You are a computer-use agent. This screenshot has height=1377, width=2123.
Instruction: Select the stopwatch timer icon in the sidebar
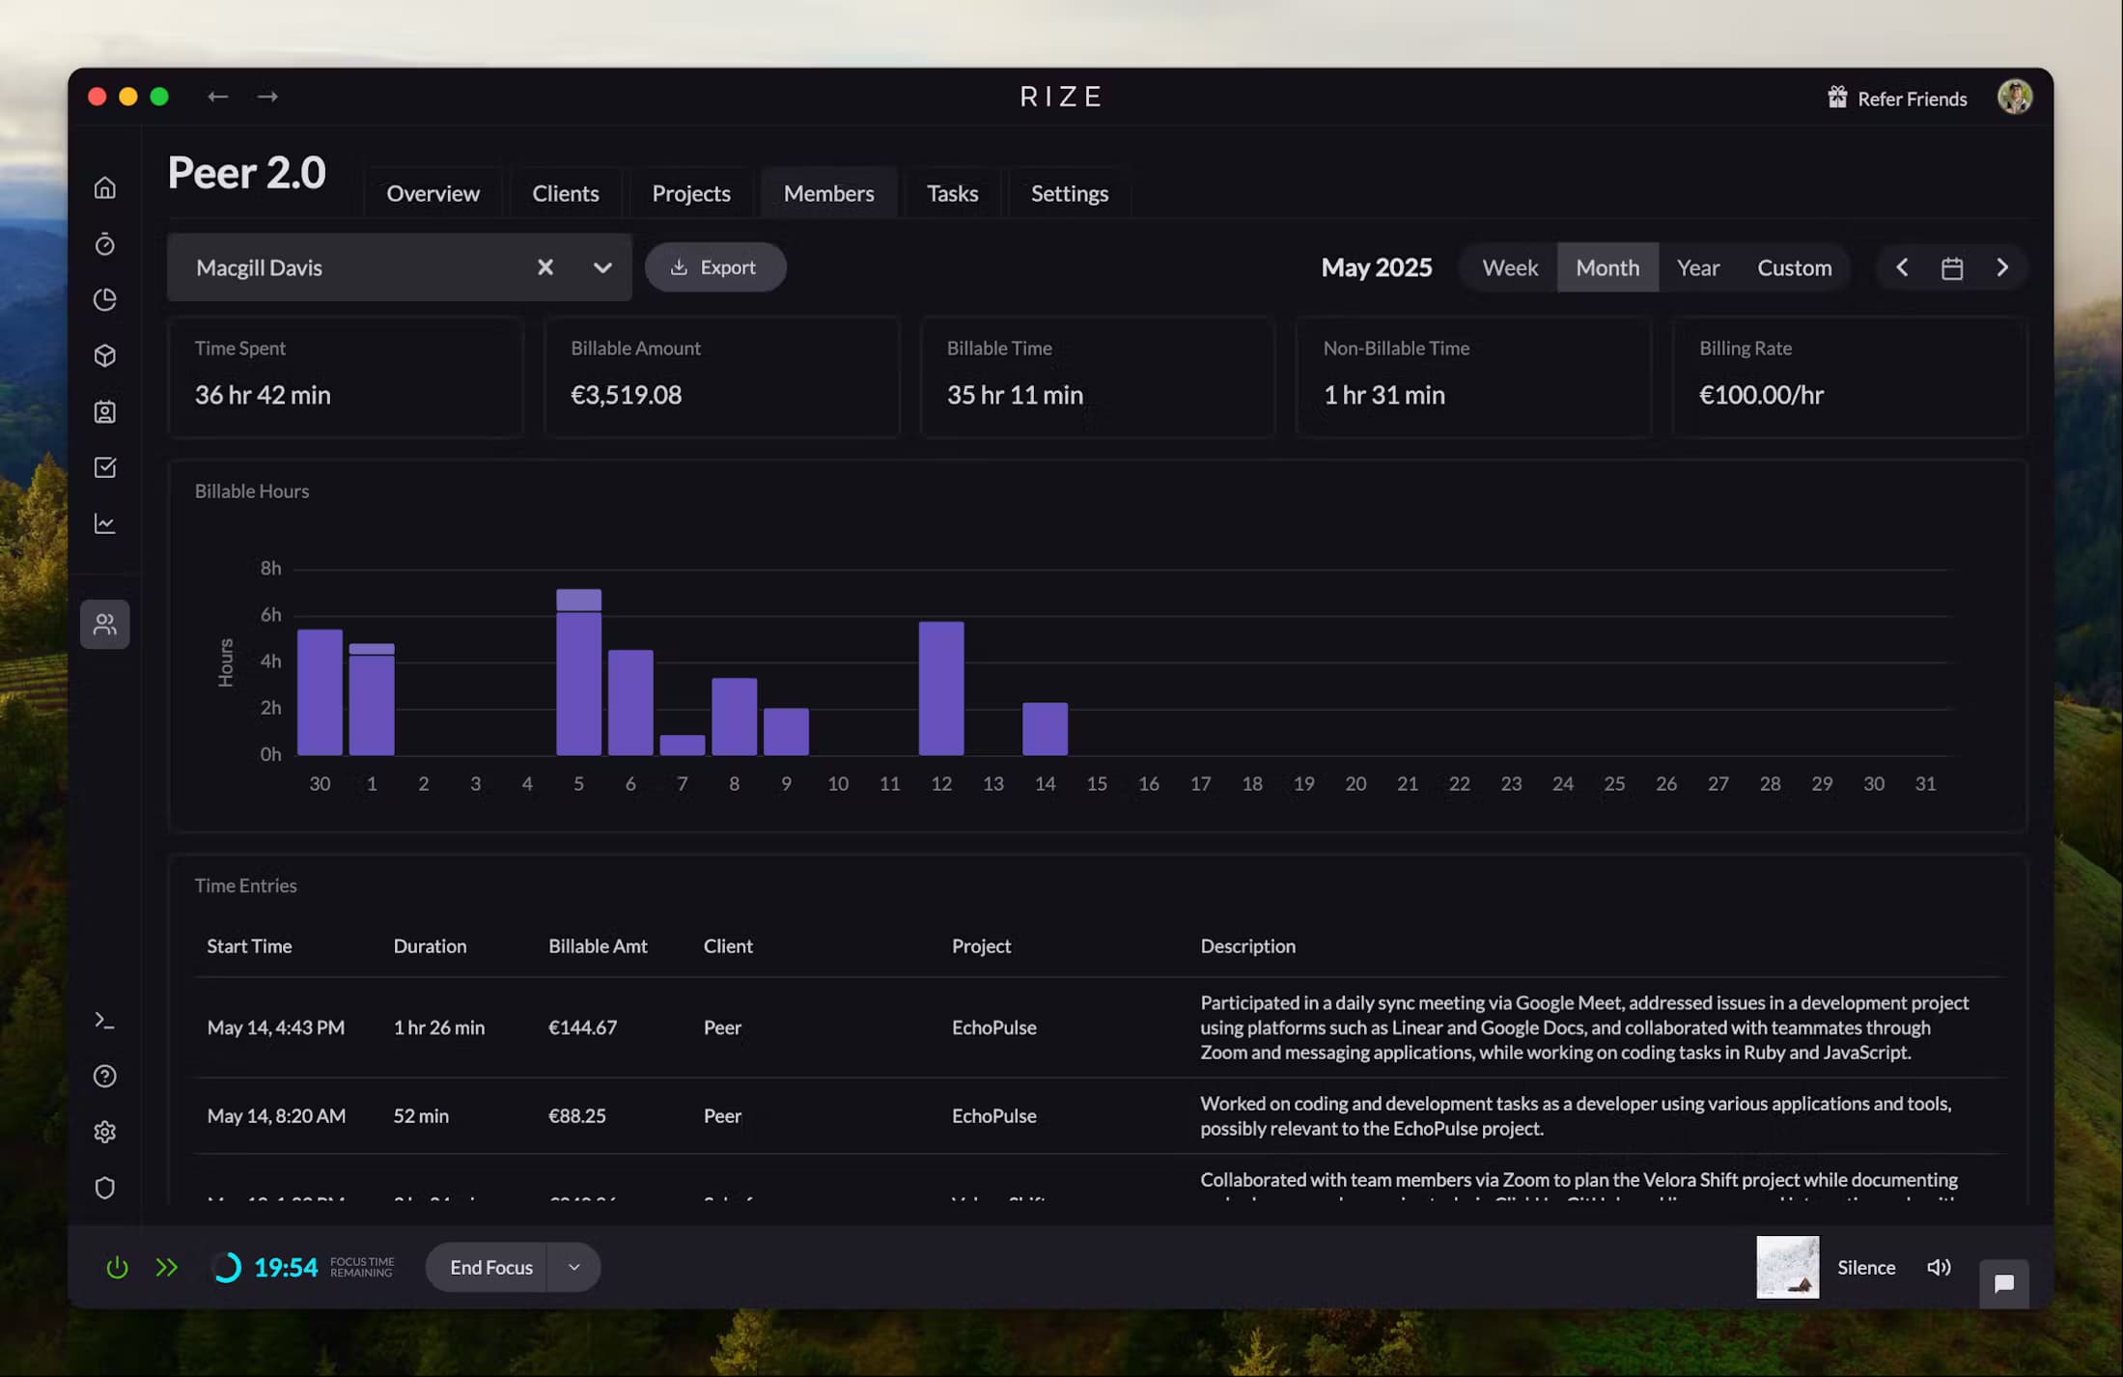[x=104, y=244]
